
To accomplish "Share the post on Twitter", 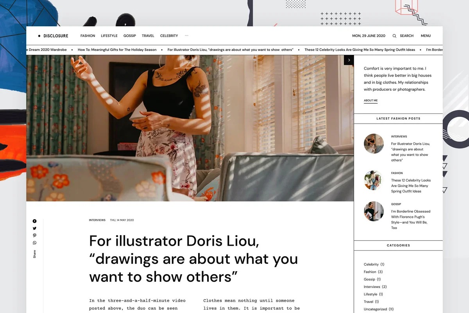I will click(34, 228).
